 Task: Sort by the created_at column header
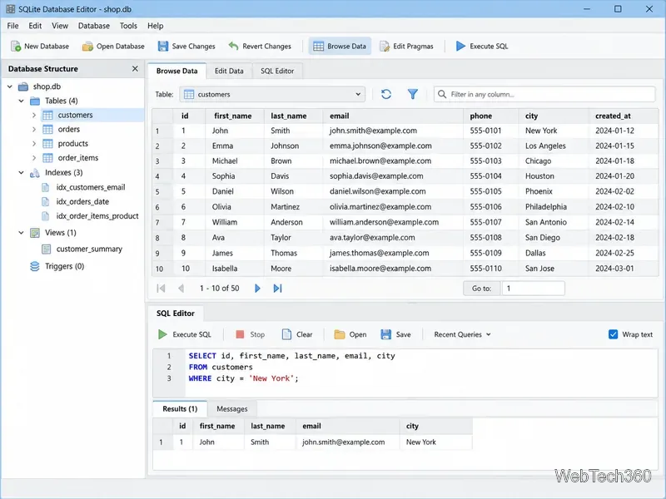tap(623, 116)
